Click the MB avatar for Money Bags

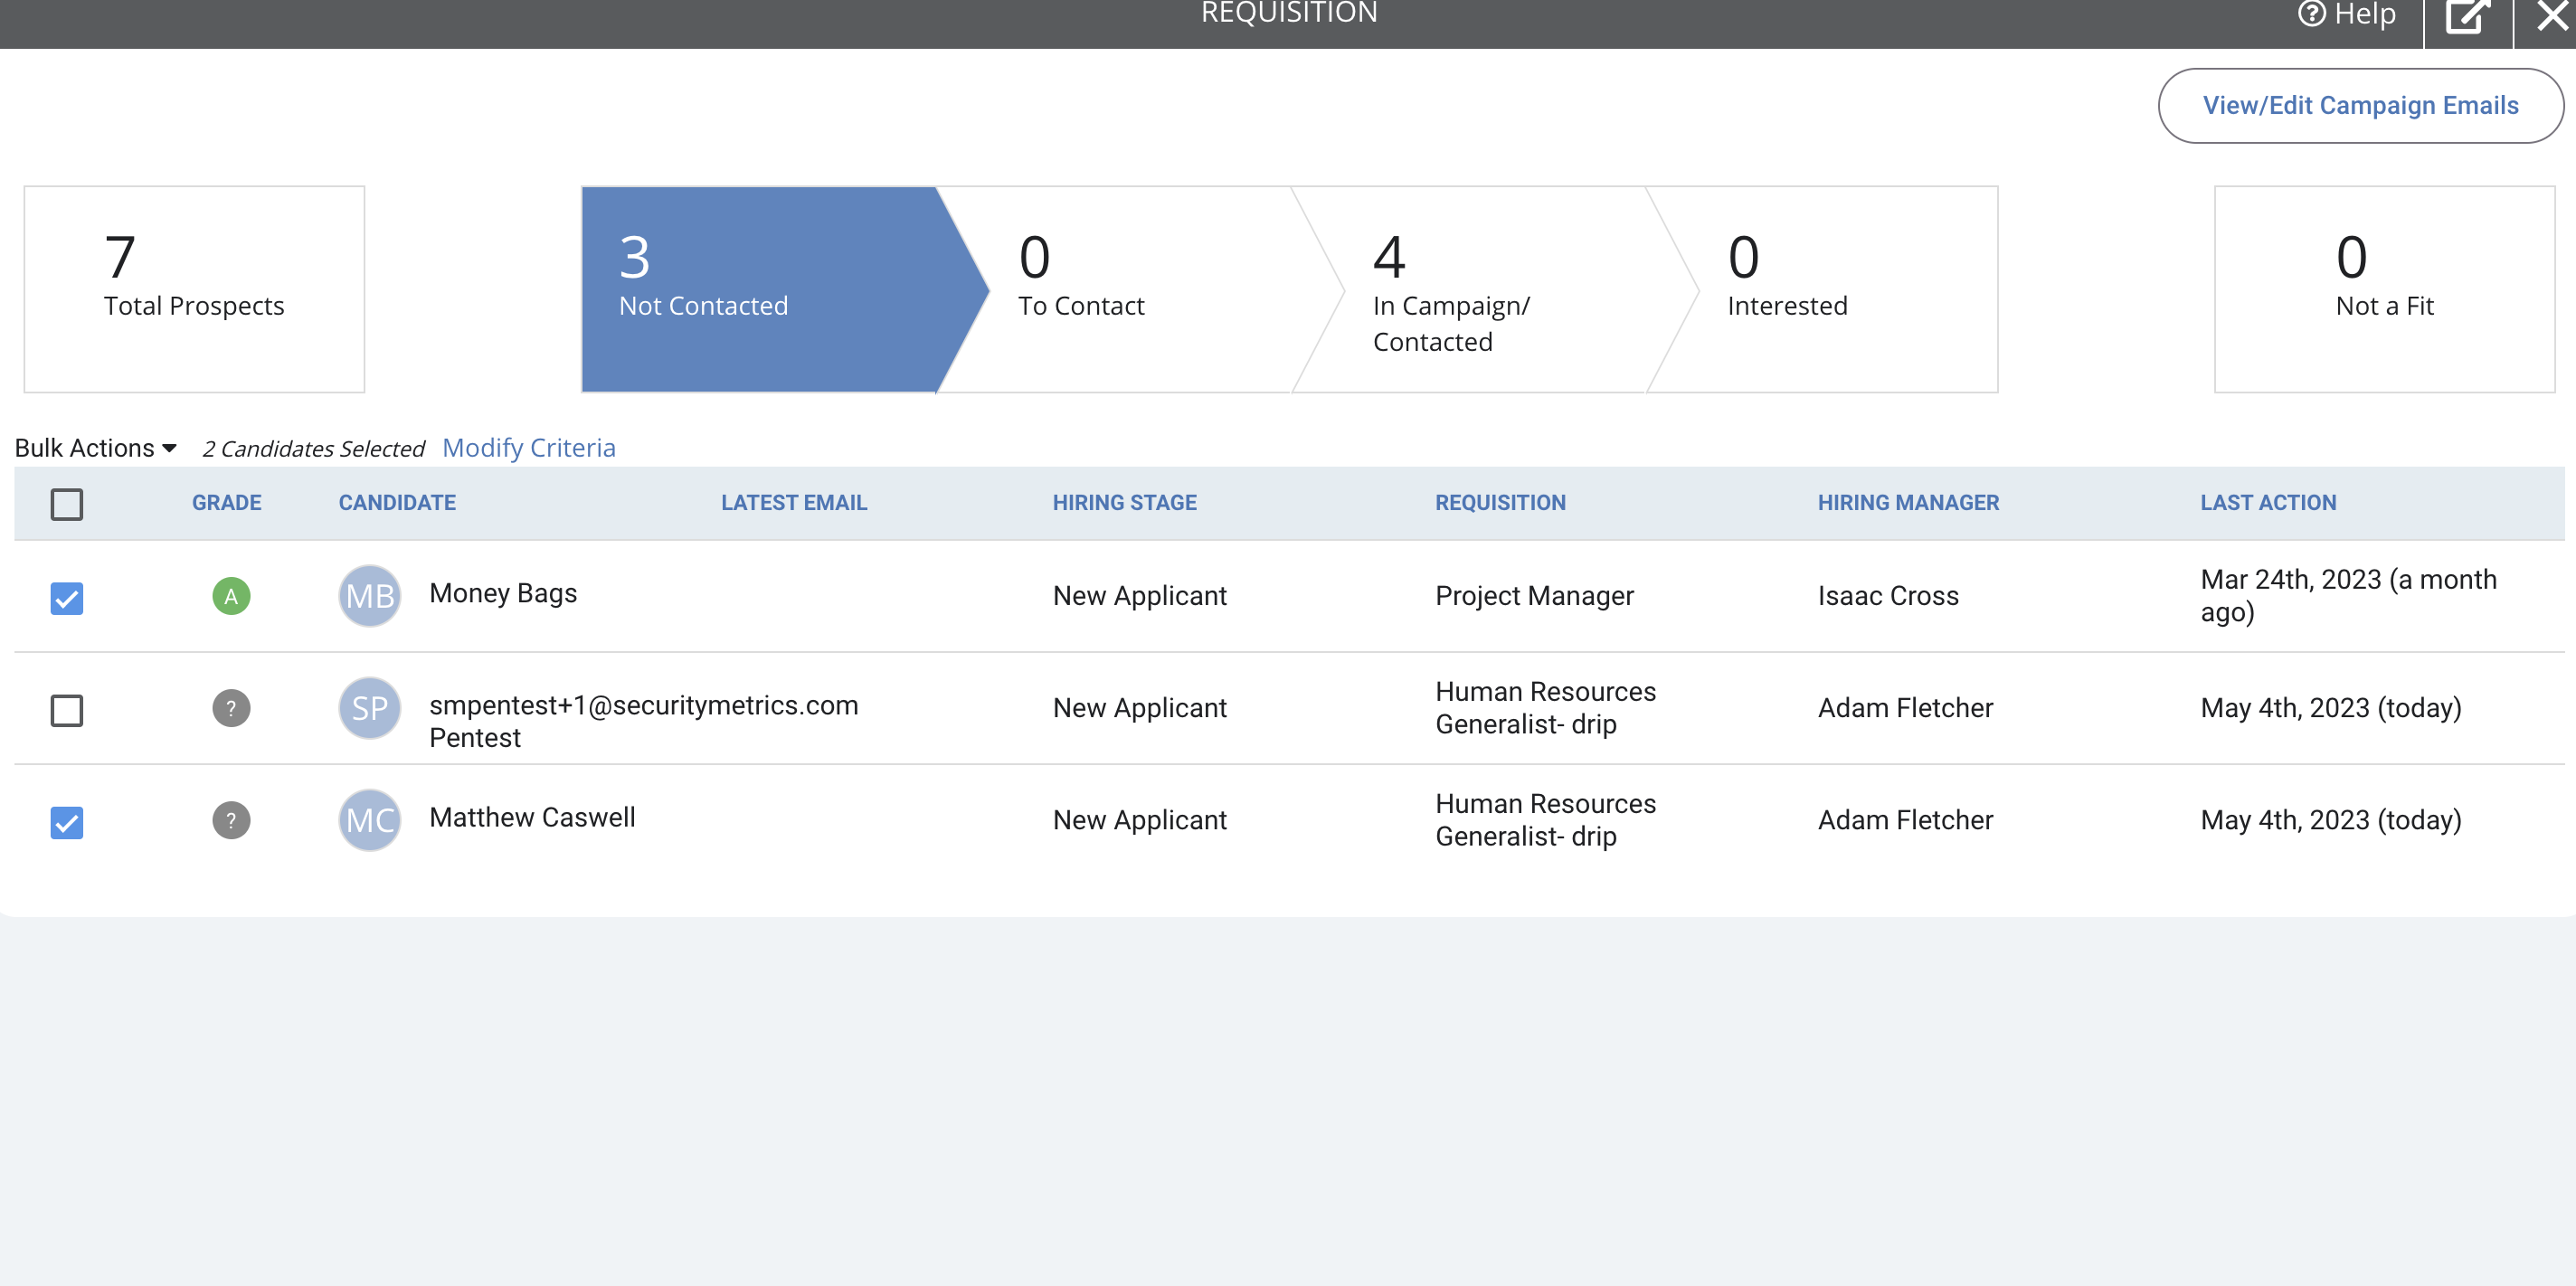click(x=370, y=596)
